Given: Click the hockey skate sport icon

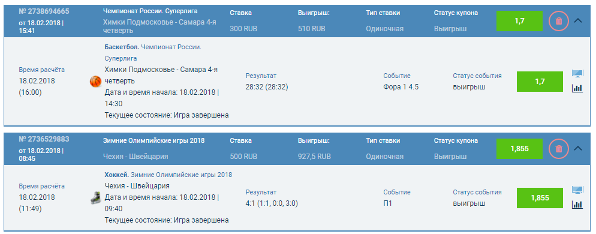Looking at the screenshot, I should tap(96, 198).
